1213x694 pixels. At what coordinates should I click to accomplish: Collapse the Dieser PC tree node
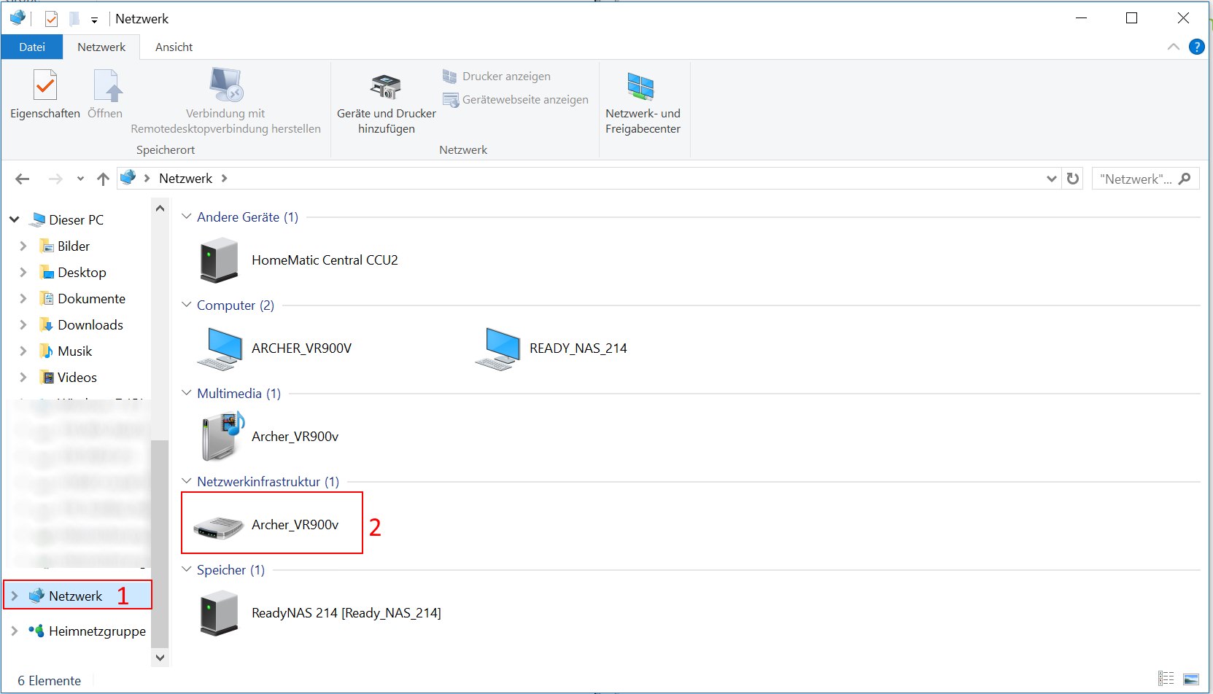point(15,219)
